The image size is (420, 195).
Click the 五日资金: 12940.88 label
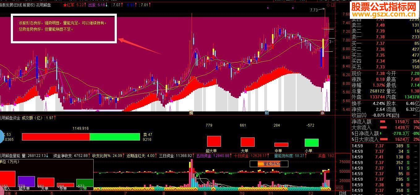point(214,156)
